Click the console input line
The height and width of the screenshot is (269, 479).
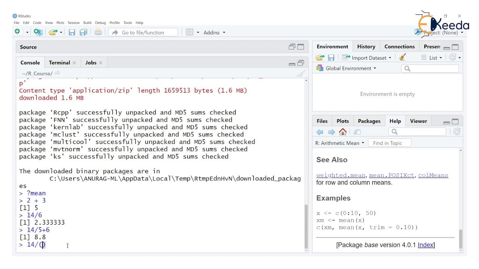click(161, 245)
